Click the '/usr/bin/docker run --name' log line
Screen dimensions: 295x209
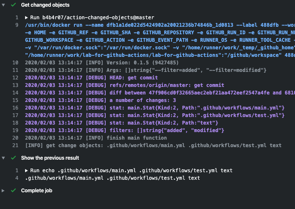point(160,25)
